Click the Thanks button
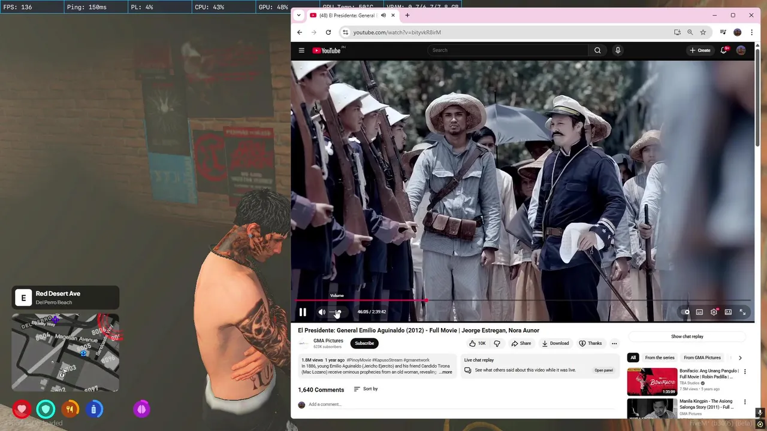 coord(590,344)
